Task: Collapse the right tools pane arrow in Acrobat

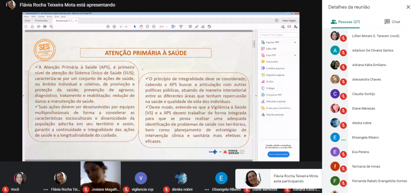Action: pyautogui.click(x=256, y=96)
